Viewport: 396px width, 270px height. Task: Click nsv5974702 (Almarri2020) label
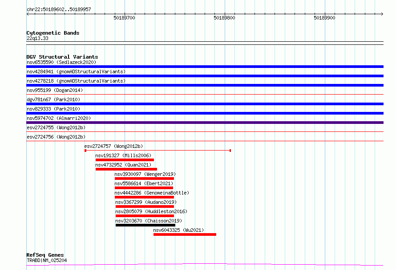pos(59,118)
